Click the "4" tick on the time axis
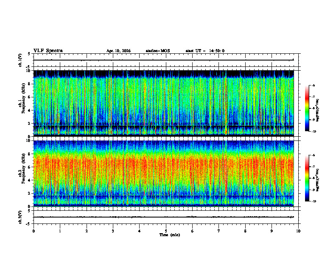The width and height of the screenshot is (336, 259). click(140, 231)
